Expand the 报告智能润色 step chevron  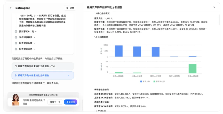tap(34, 49)
